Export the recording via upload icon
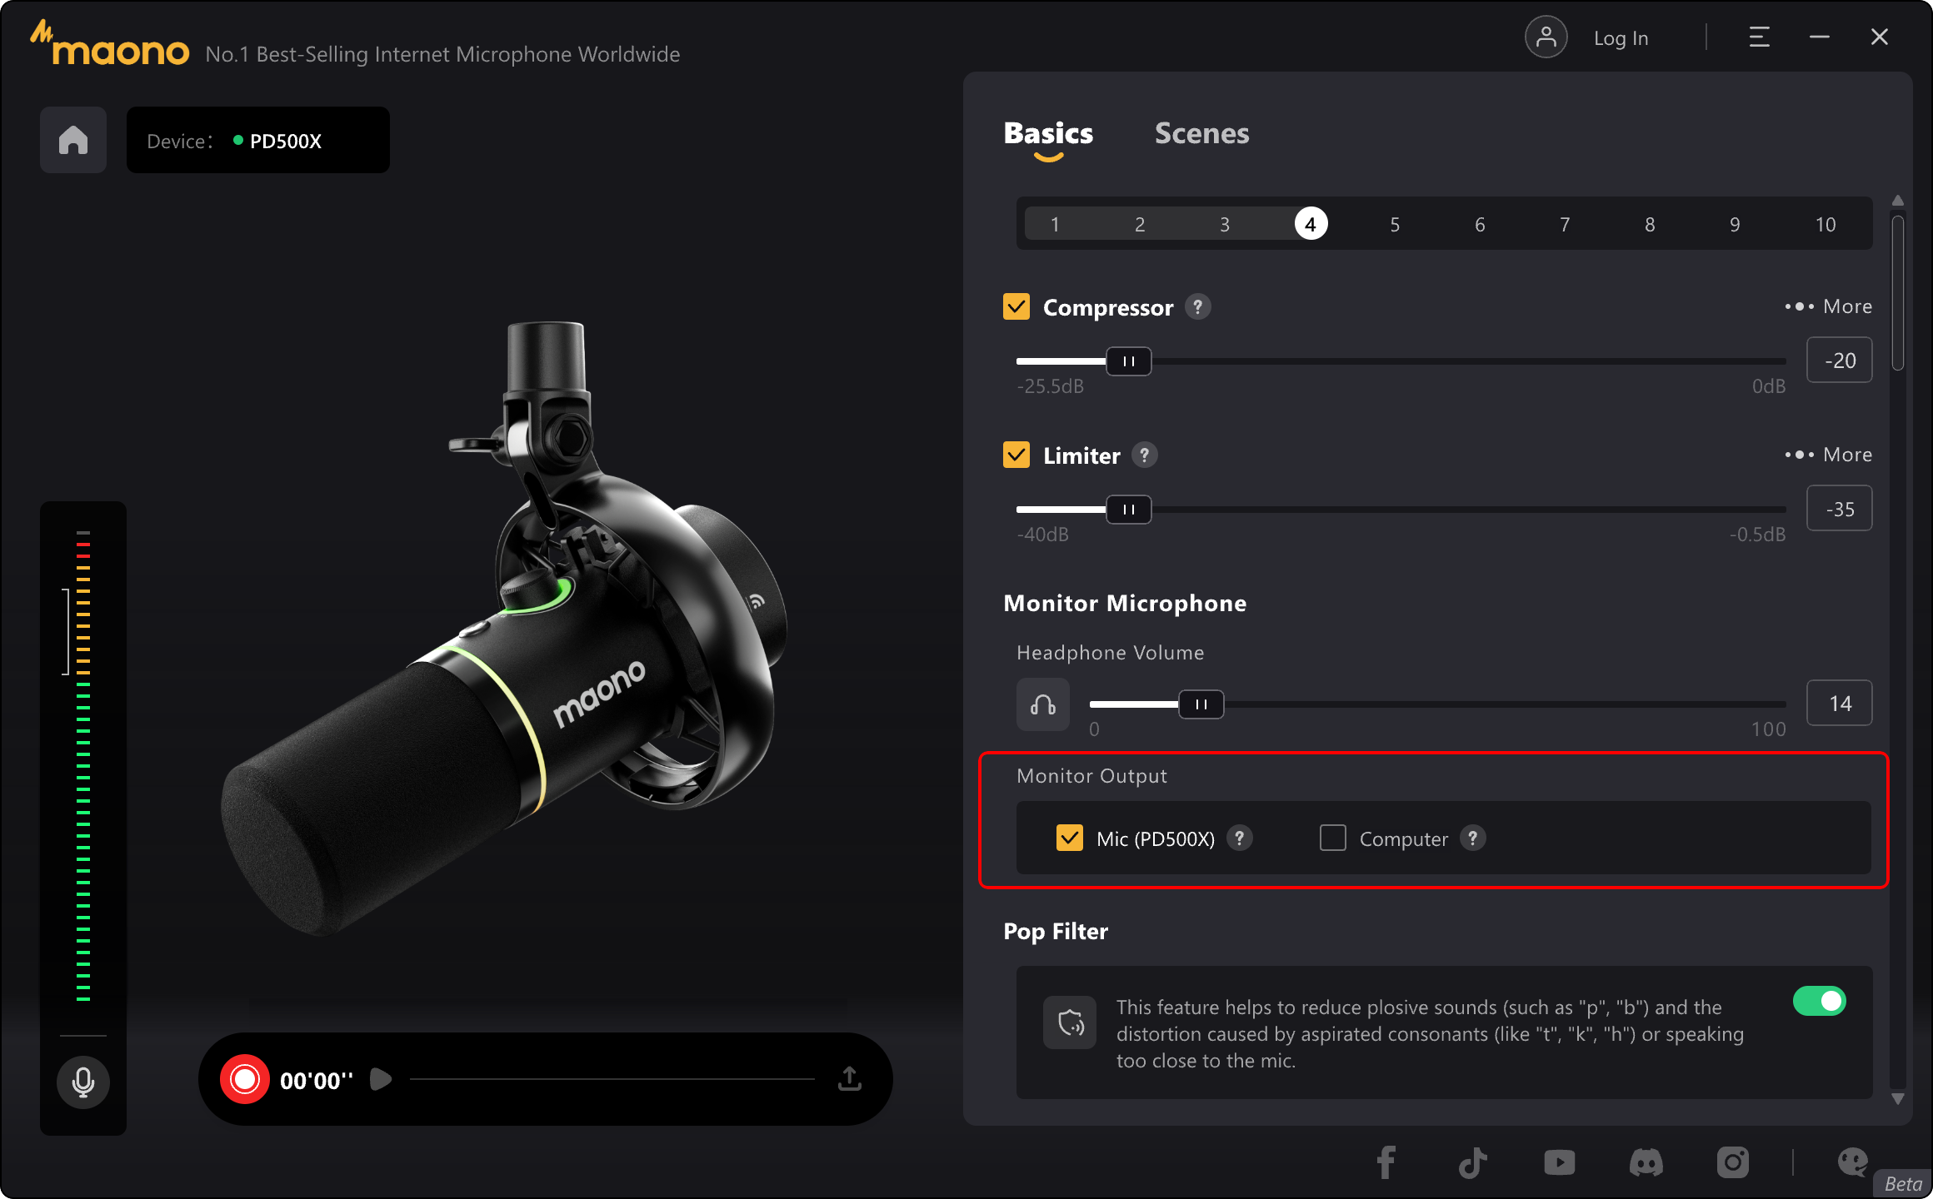 pyautogui.click(x=849, y=1078)
